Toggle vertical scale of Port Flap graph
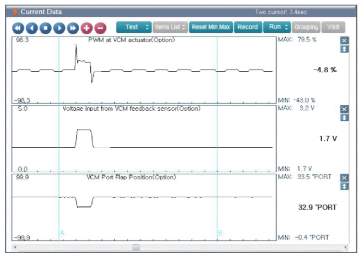The width and height of the screenshot is (362, 257). pyautogui.click(x=344, y=186)
